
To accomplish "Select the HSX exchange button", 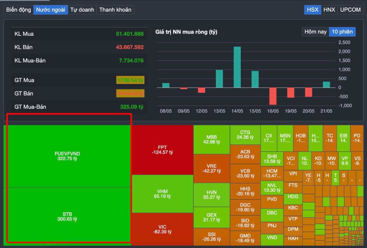I will tap(312, 9).
